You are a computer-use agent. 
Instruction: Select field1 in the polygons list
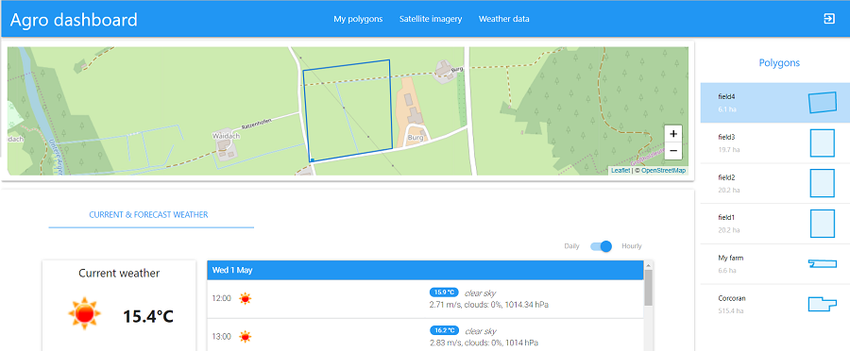[775, 224]
